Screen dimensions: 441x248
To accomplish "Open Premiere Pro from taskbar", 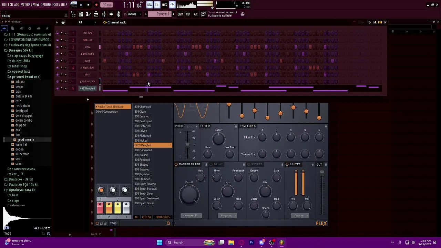I will (x=252, y=242).
